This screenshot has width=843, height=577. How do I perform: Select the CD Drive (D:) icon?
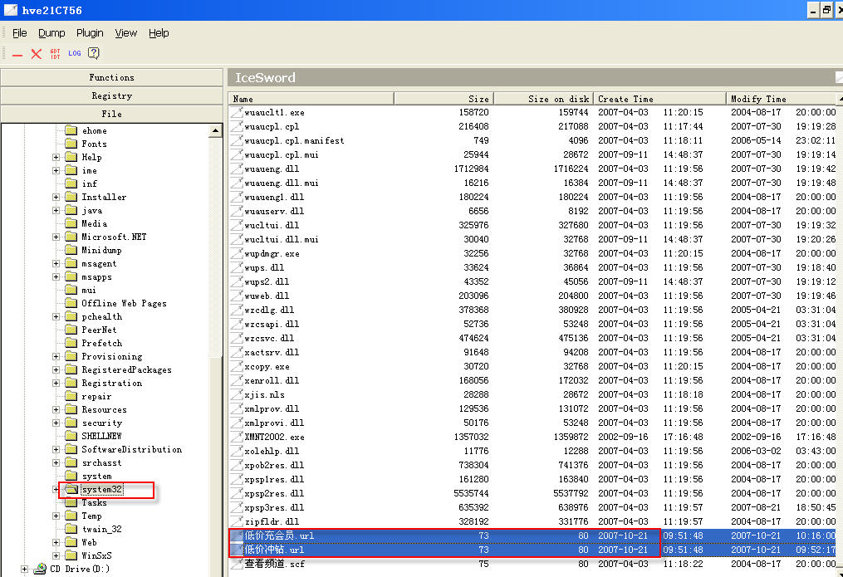tap(39, 570)
